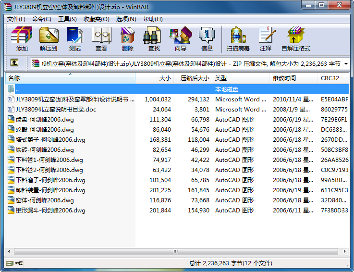Click the 添加 (Add) toolbar icon
354x272 pixels.
click(x=22, y=35)
